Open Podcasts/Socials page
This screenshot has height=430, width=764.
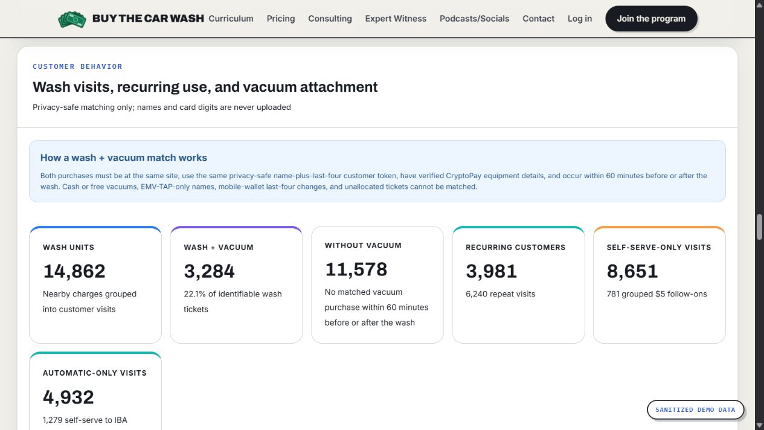pyautogui.click(x=475, y=19)
